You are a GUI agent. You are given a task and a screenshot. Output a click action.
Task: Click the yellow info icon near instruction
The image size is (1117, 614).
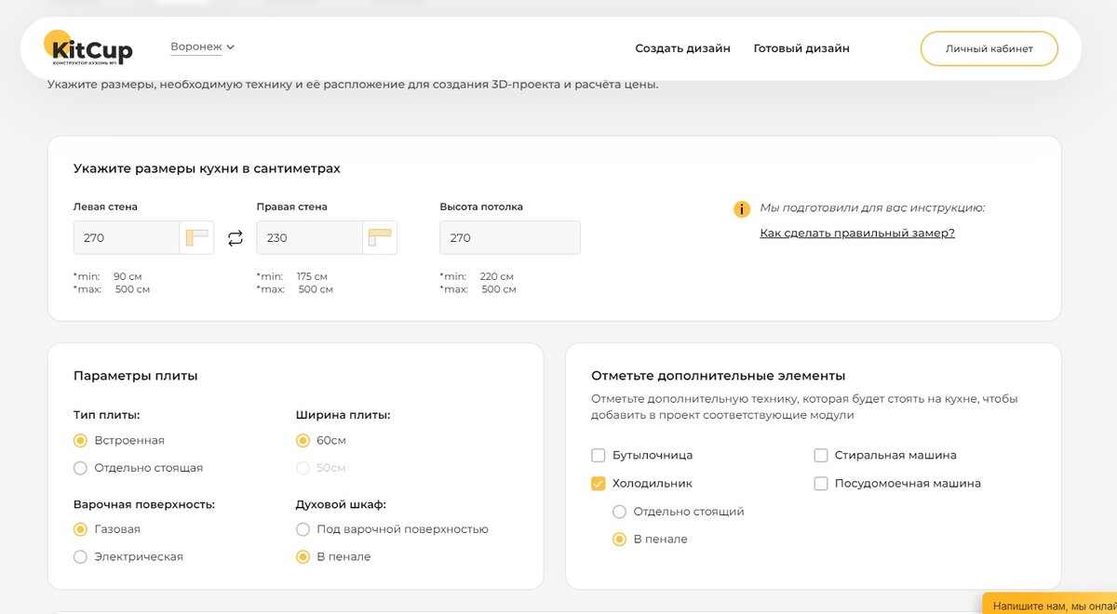742,208
